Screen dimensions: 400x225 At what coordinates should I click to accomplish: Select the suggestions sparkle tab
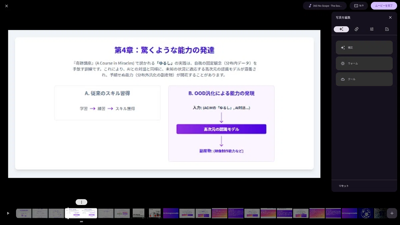[x=341, y=29]
